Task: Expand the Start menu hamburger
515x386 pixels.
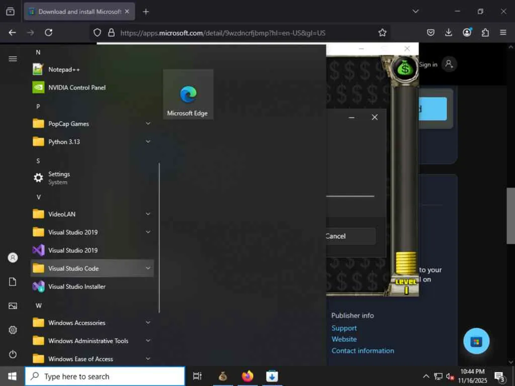Action: click(x=13, y=59)
